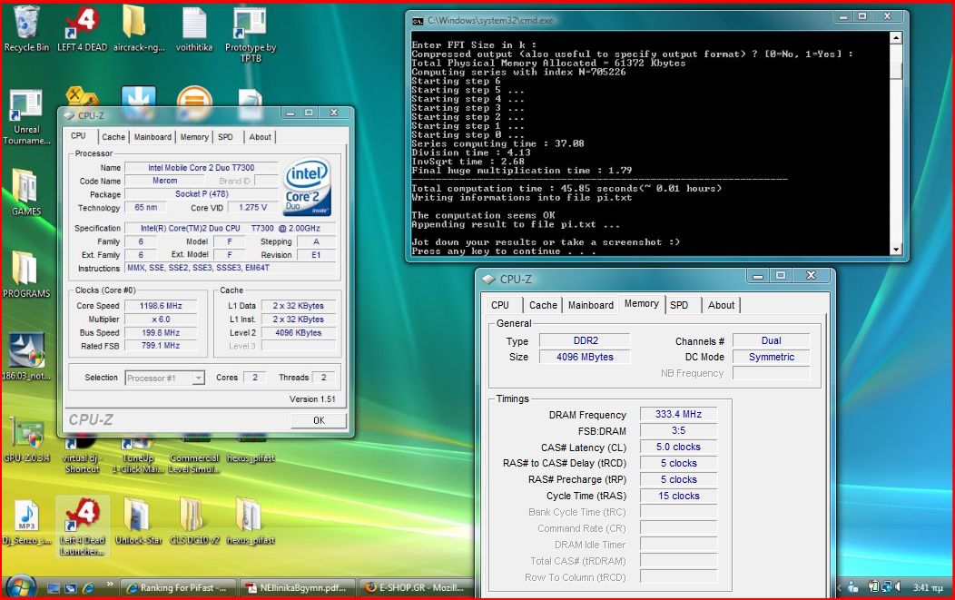
Task: Switch to CPU tab in right CPU-Z window
Action: [500, 305]
